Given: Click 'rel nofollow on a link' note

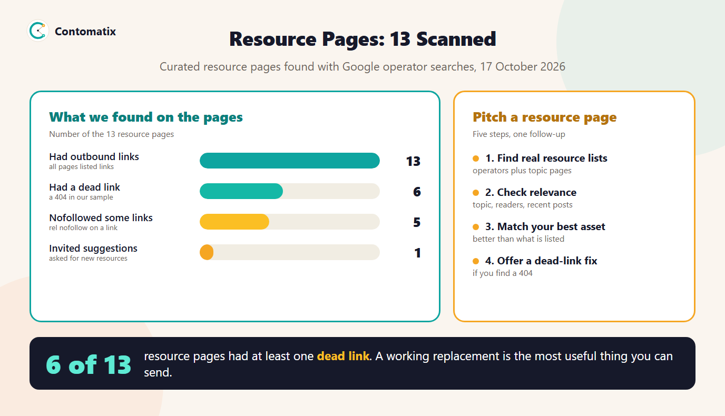Looking at the screenshot, I should (x=83, y=228).
